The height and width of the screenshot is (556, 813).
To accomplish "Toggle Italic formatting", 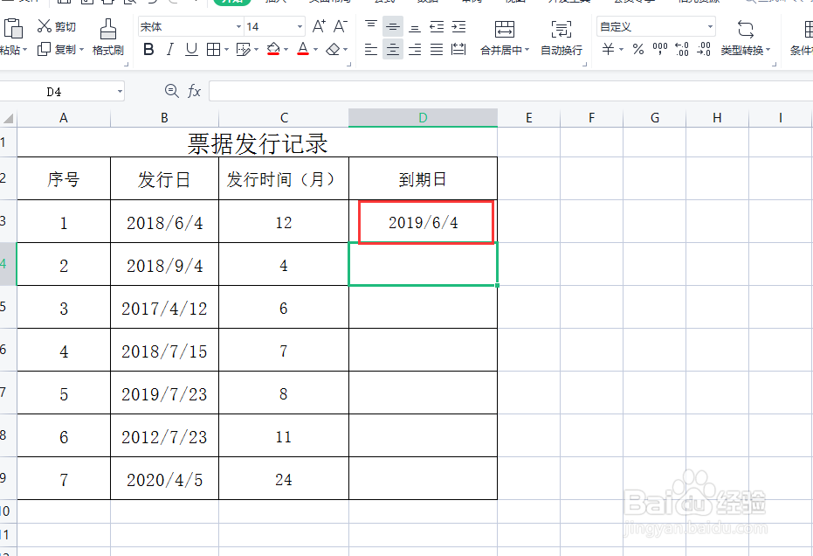I will pyautogui.click(x=169, y=49).
